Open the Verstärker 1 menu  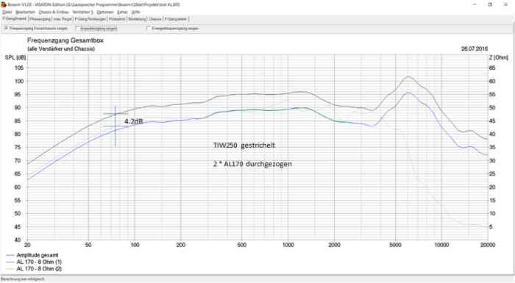(82, 12)
